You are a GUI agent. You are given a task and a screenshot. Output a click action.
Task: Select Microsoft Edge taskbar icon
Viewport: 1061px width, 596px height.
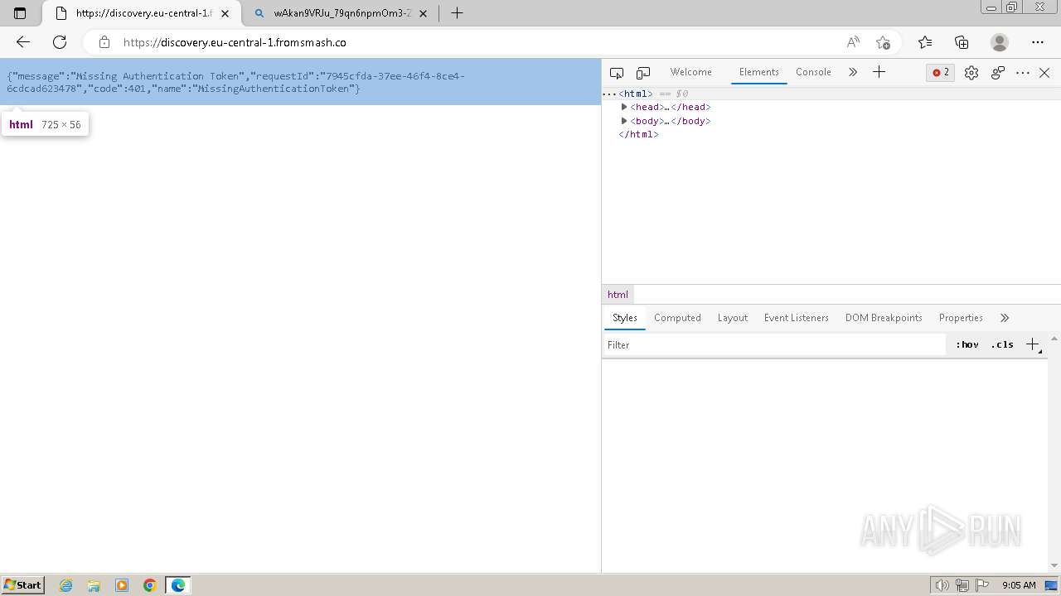coord(178,585)
